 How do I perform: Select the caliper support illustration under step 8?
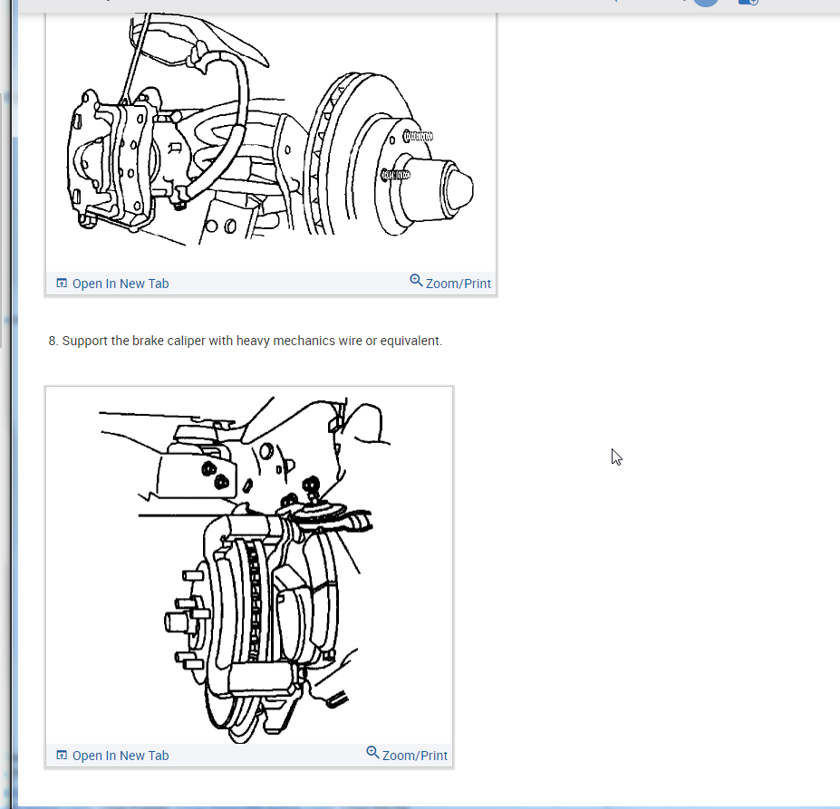tap(249, 565)
